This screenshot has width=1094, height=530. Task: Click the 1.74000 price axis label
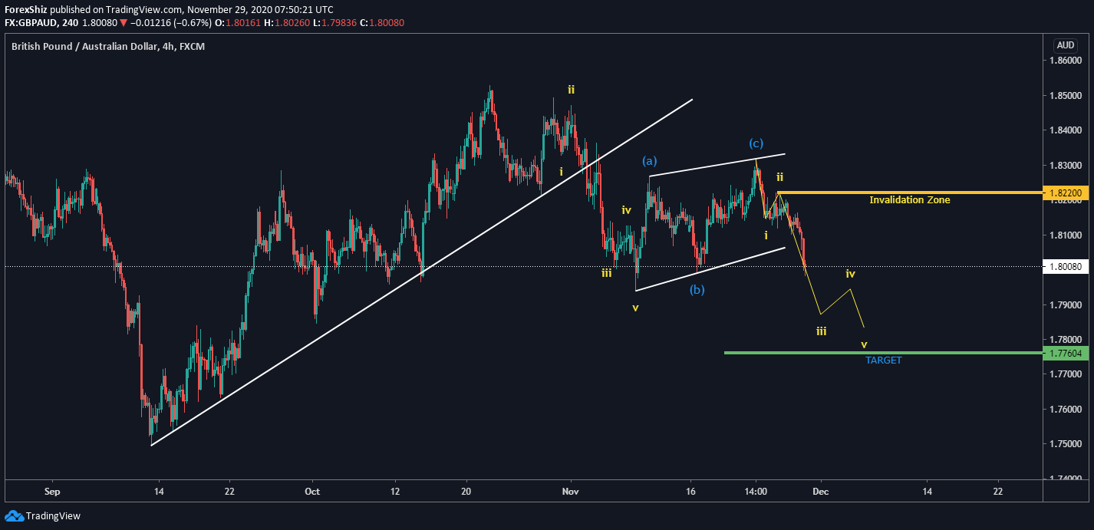pos(1066,479)
